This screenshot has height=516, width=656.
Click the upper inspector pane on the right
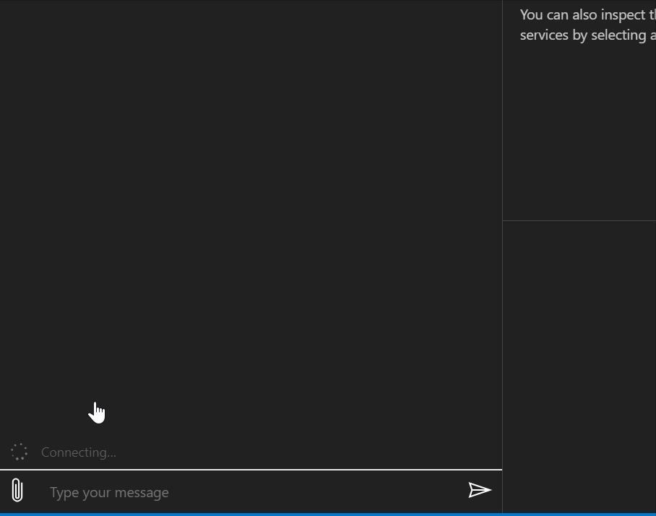[x=582, y=130]
